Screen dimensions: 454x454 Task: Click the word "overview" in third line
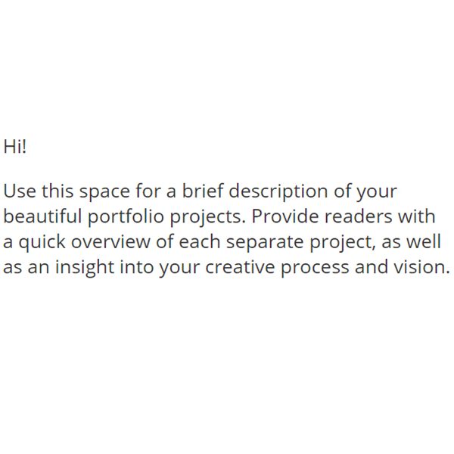[x=110, y=243]
